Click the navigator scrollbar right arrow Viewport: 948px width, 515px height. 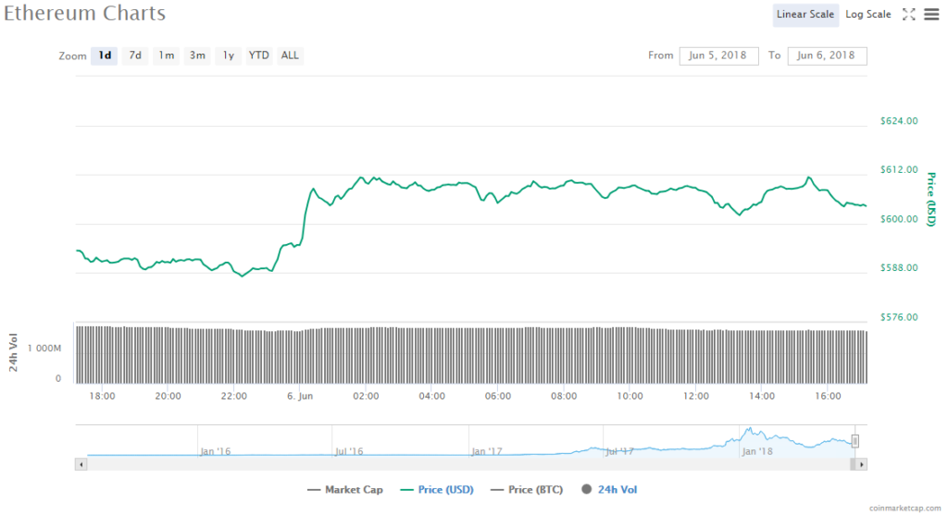click(862, 464)
